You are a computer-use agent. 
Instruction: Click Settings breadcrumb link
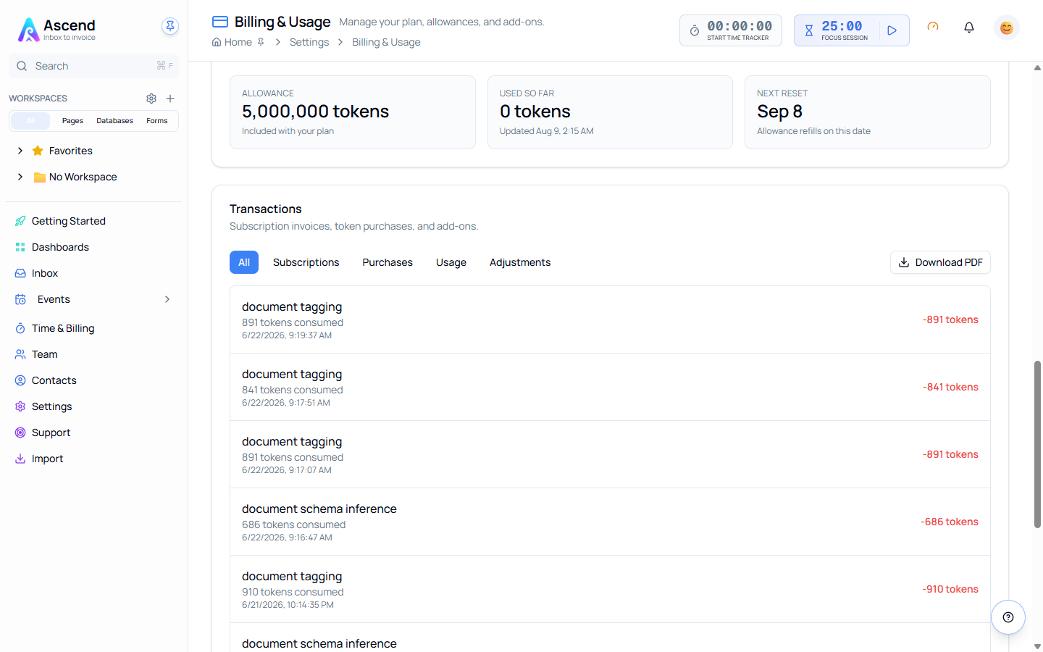click(309, 42)
